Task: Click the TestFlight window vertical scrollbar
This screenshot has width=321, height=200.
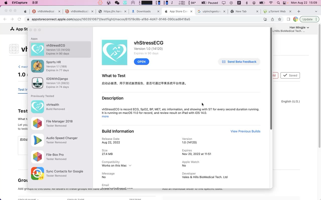Action: (271, 79)
